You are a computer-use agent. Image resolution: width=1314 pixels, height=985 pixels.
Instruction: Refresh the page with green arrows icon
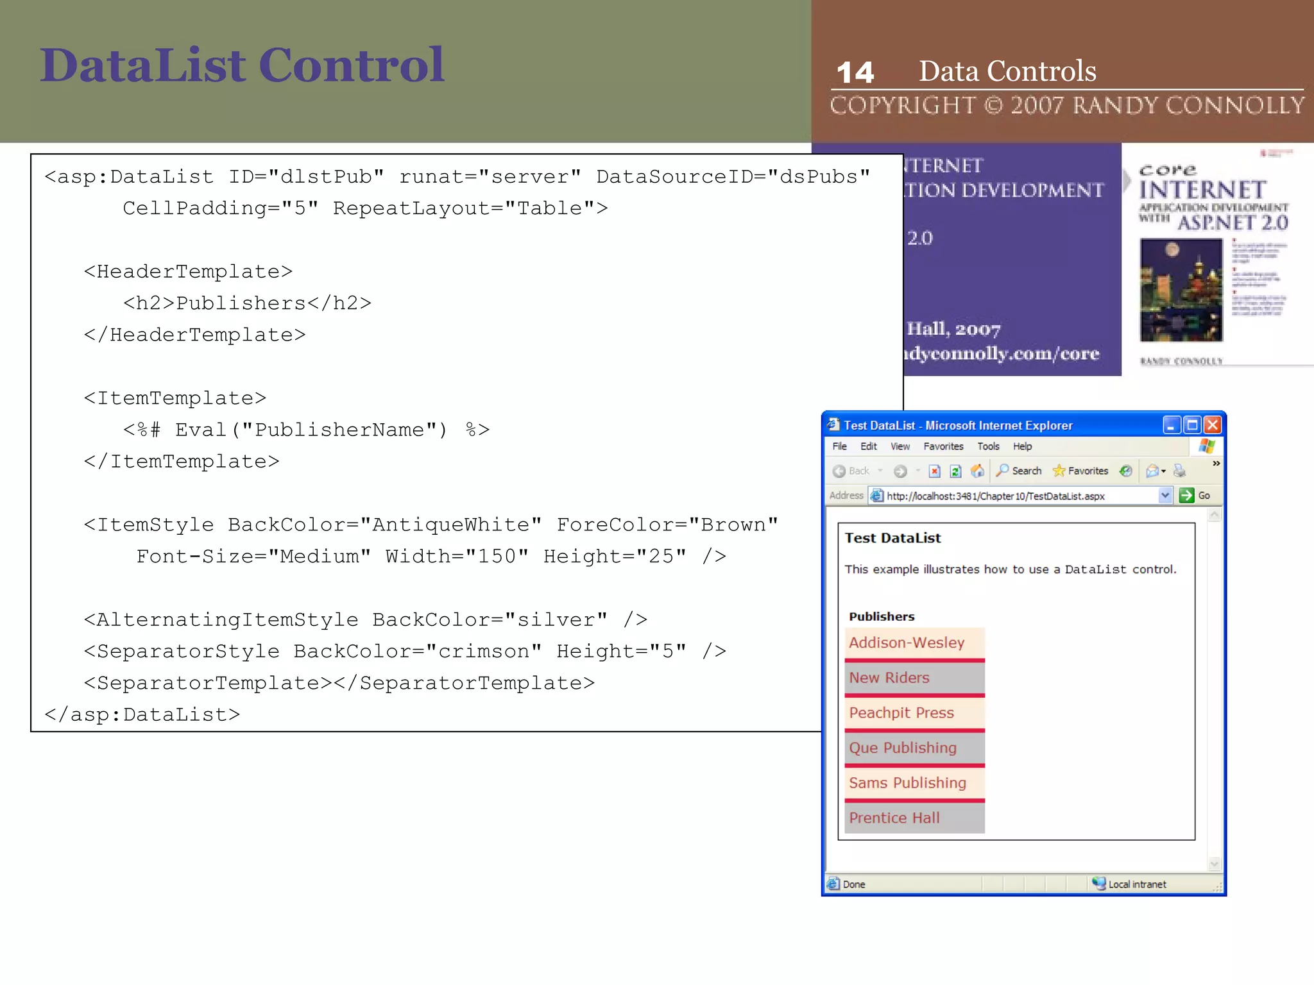(955, 471)
